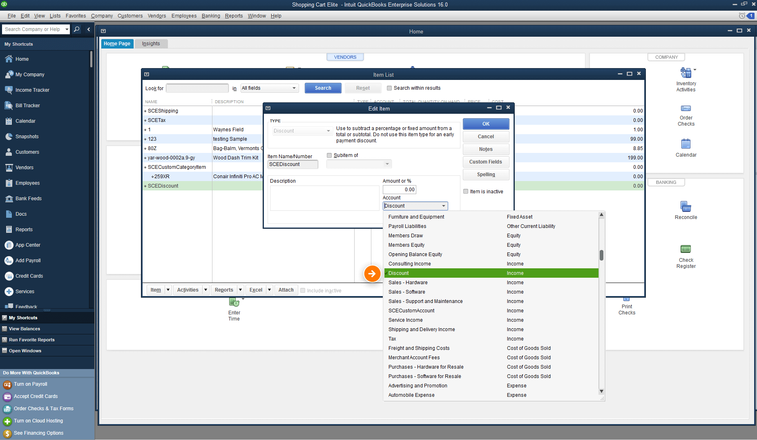Image resolution: width=757 pixels, height=440 pixels.
Task: Open the Banking menu
Action: [x=211, y=16]
